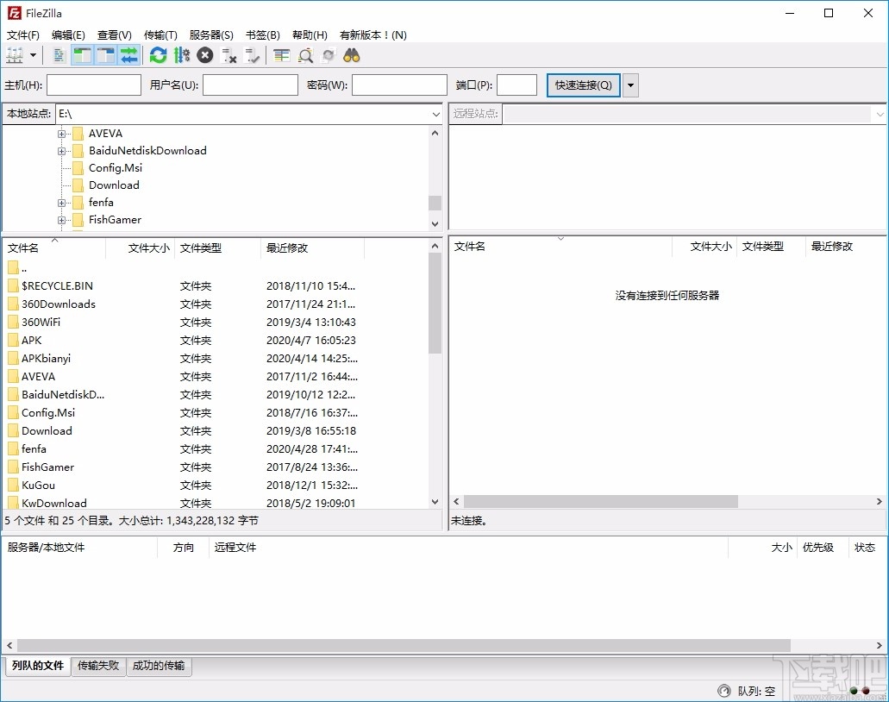Refresh the file and folder lists
Screen dimensions: 889x702
[158, 54]
